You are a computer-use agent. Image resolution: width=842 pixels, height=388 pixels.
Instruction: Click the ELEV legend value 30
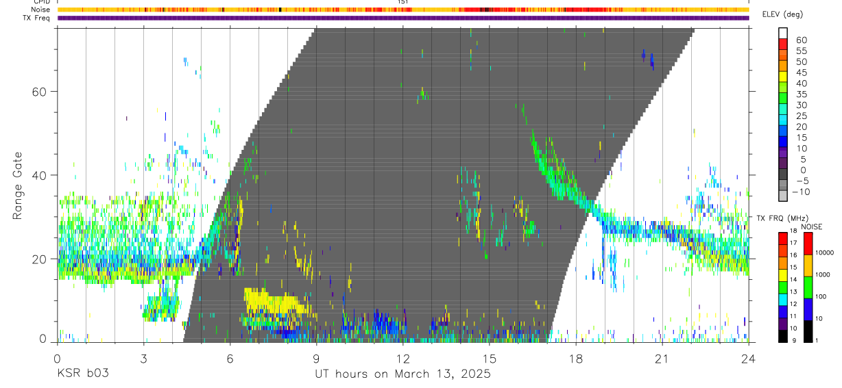(x=801, y=105)
